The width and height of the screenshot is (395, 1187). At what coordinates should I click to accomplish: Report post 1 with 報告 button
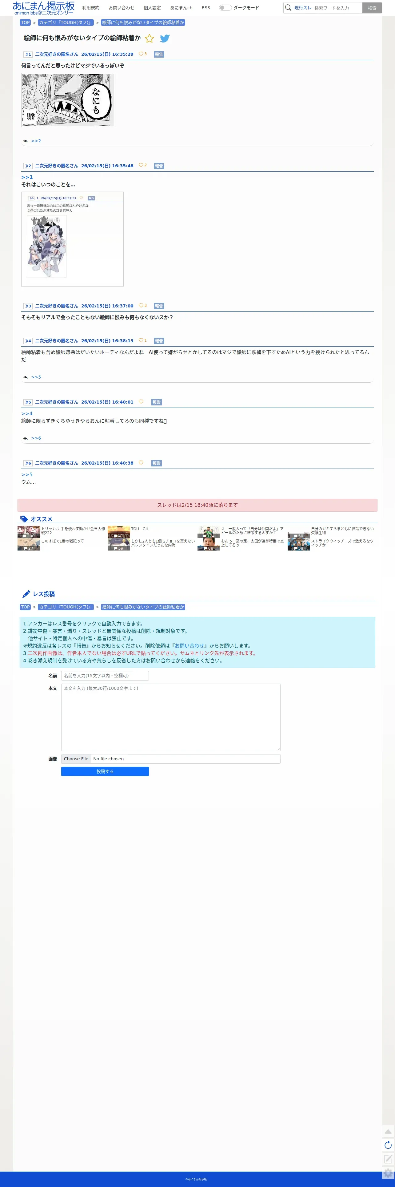pos(159,54)
